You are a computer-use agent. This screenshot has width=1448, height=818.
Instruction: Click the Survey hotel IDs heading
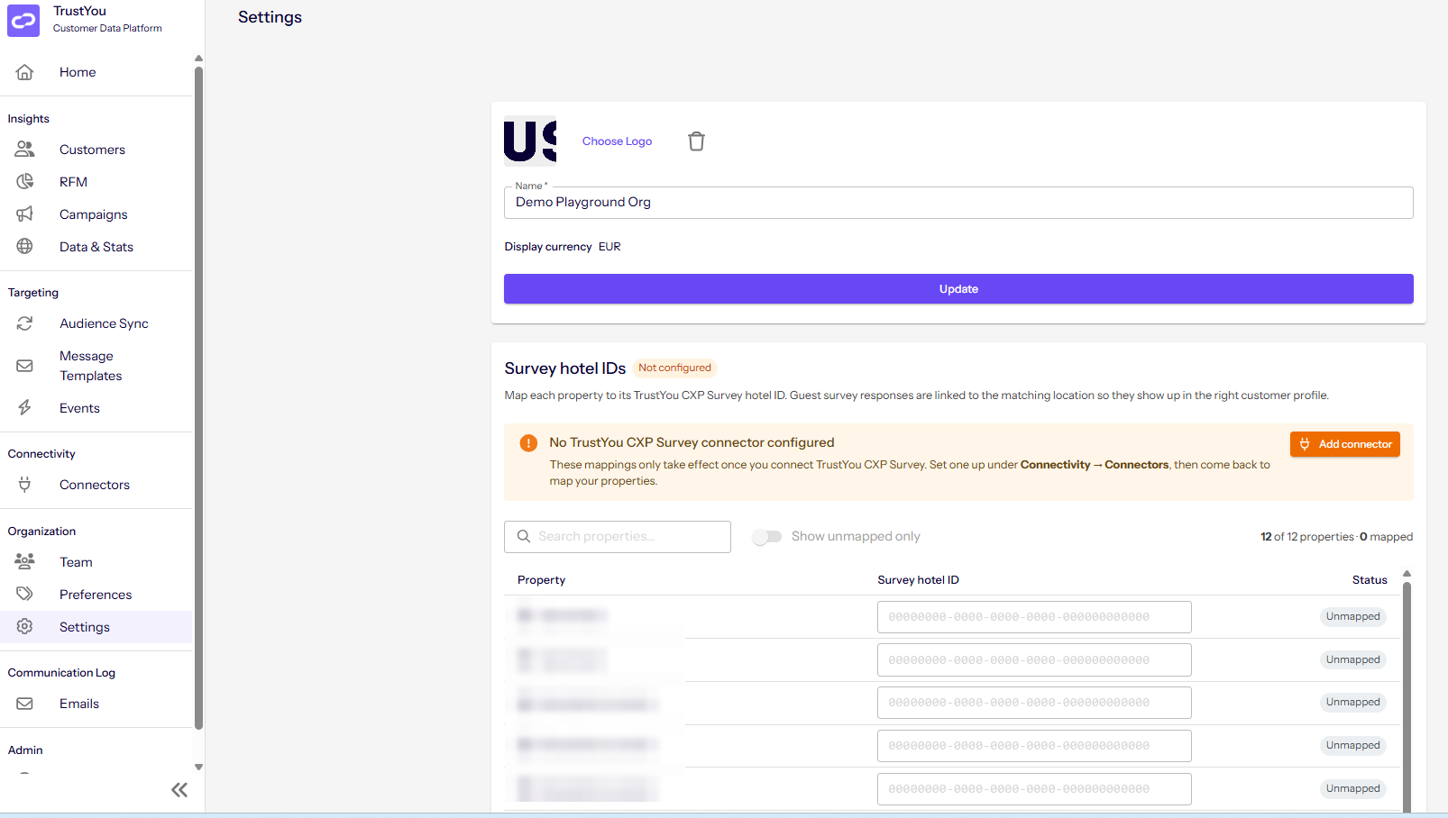pyautogui.click(x=564, y=368)
